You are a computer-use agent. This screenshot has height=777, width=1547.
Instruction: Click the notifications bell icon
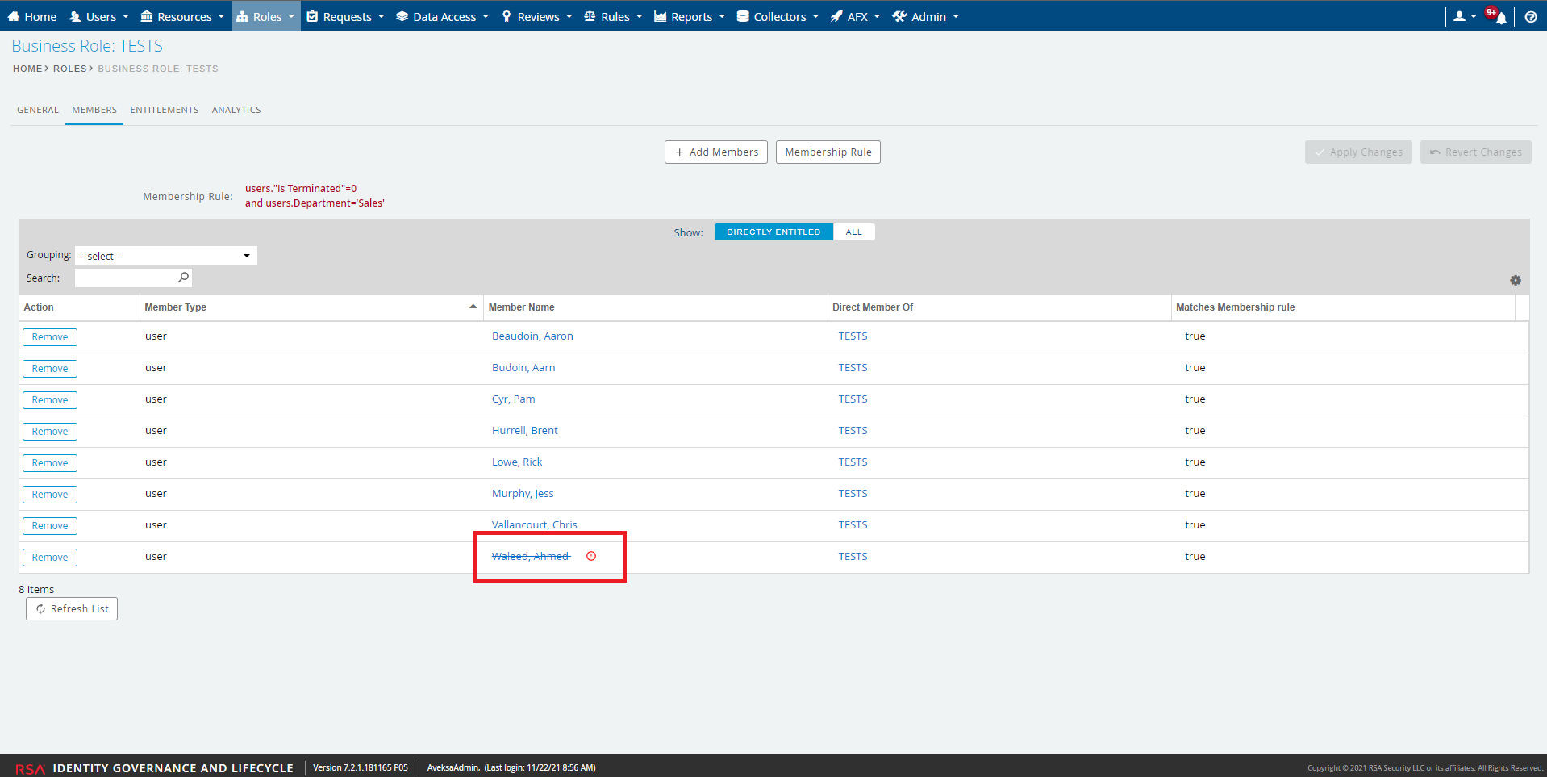1499,17
